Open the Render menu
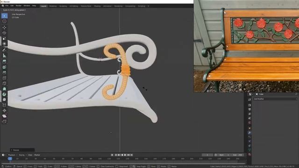Image resolution: width=299 pixels, height=168 pixels. click(x=19, y=6)
